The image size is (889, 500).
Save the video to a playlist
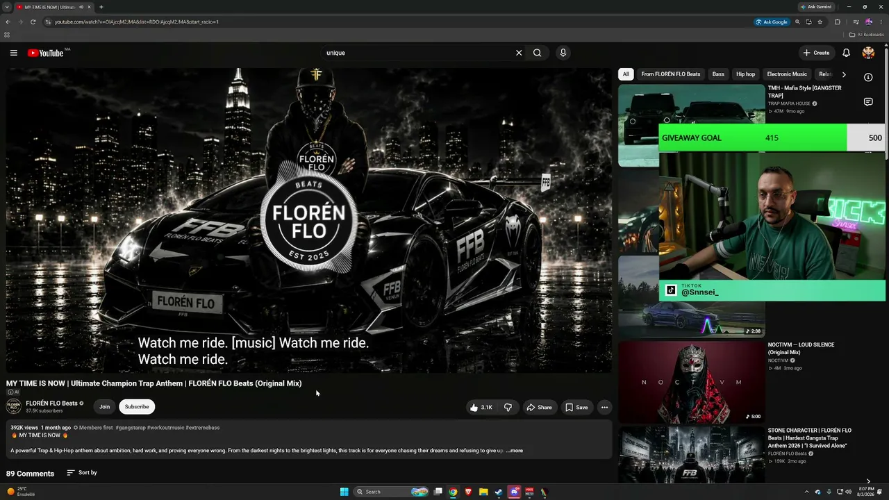[x=576, y=408]
